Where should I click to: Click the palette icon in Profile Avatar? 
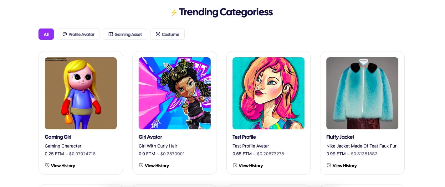(65, 34)
